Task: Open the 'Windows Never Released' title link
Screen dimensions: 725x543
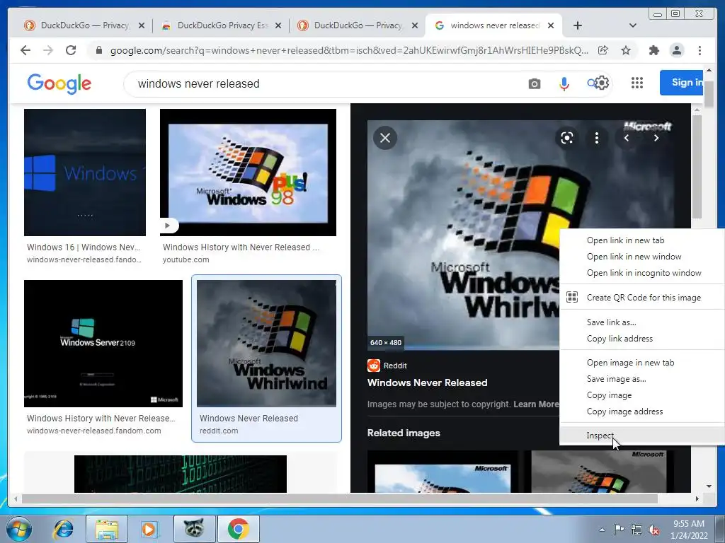Action: (427, 383)
